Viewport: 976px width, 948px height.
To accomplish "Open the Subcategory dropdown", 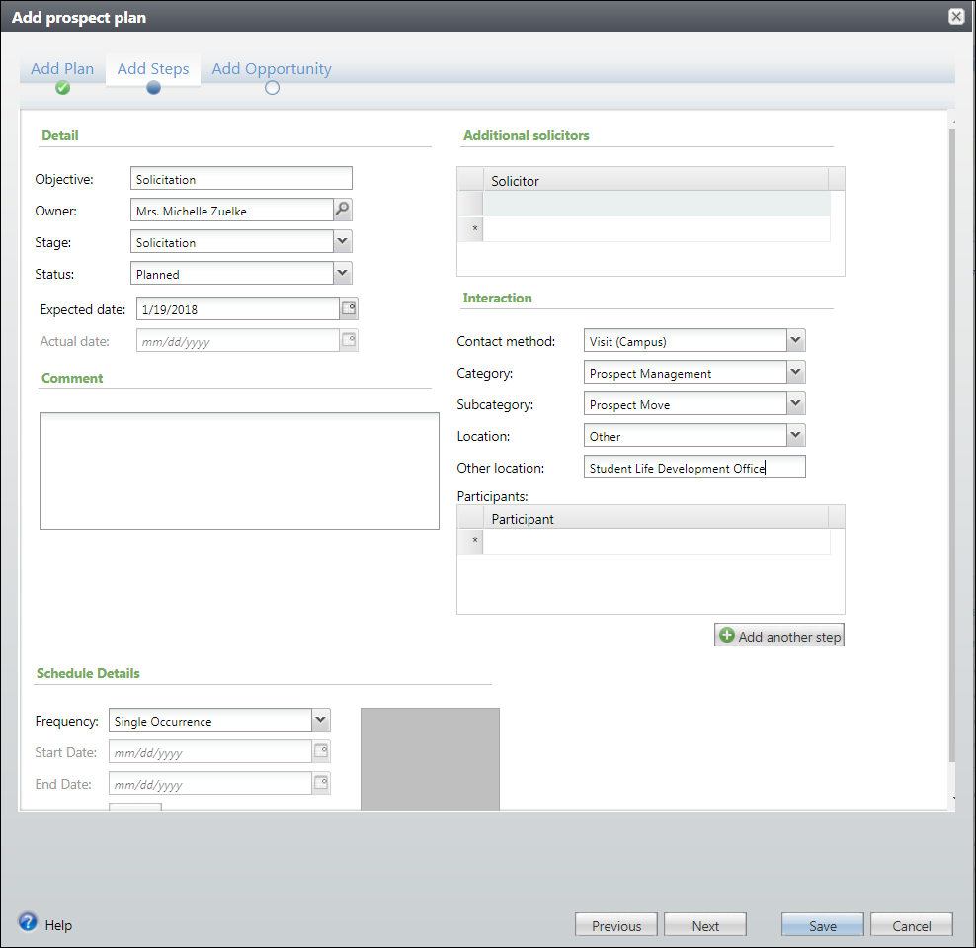I will tap(795, 403).
